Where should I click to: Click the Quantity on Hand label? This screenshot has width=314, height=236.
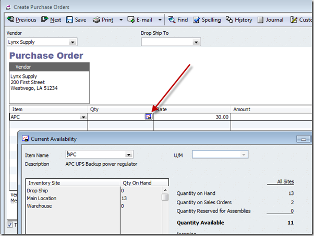[x=196, y=193]
